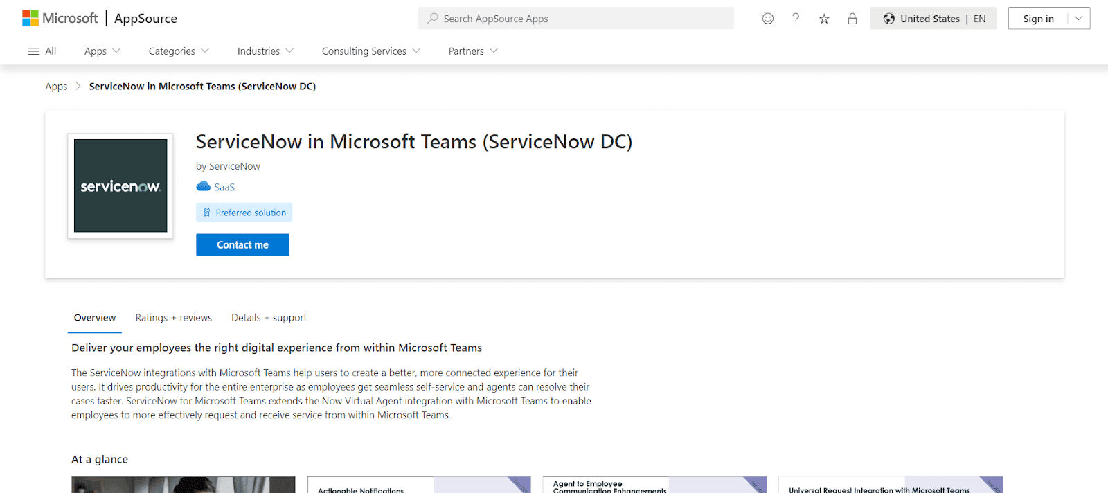1108x493 pixels.
Task: Open the All hamburger menu
Action: pyautogui.click(x=42, y=51)
